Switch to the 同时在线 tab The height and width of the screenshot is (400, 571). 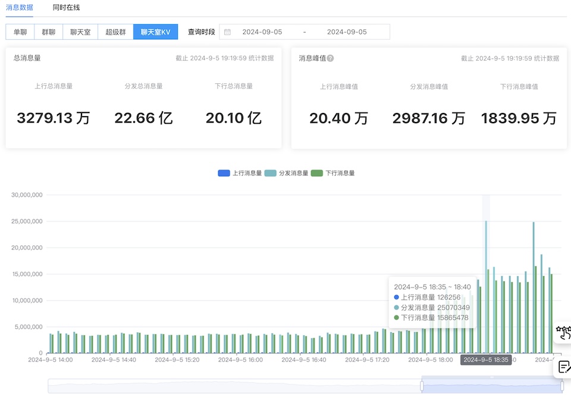coord(66,8)
